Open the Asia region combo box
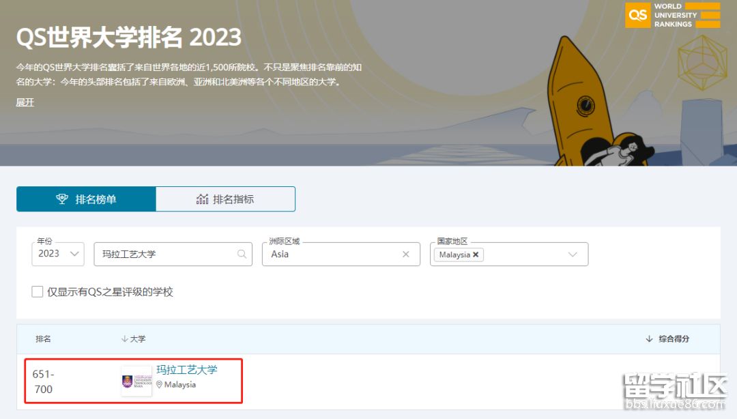The image size is (737, 419). (x=341, y=254)
